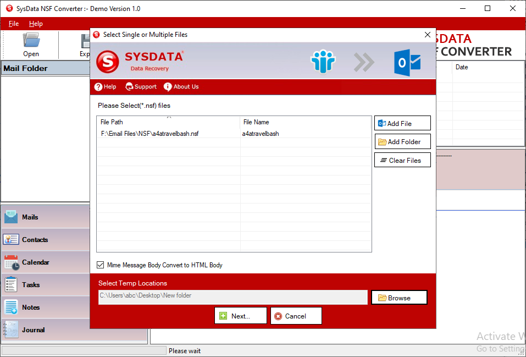Image resolution: width=526 pixels, height=357 pixels.
Task: Click the Please Select(*.nsf) files label
Action: point(134,106)
